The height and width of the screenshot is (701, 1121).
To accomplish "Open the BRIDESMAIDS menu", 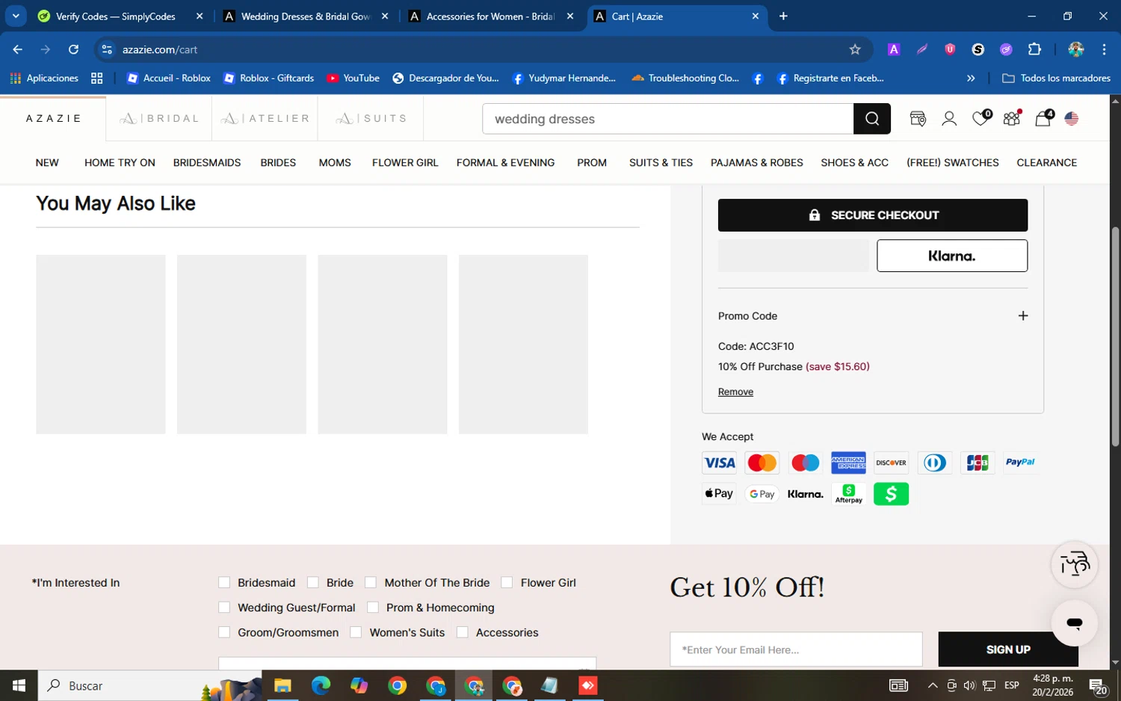I will [x=207, y=162].
